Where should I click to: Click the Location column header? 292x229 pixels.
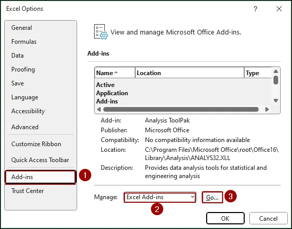190,73
